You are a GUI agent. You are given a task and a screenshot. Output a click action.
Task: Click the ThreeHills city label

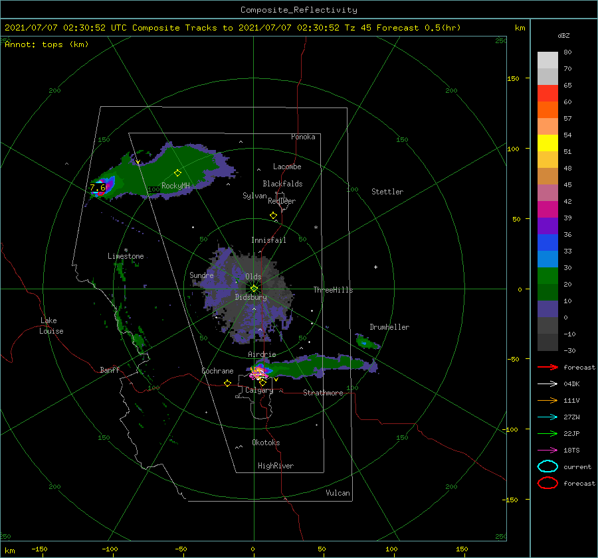[334, 290]
